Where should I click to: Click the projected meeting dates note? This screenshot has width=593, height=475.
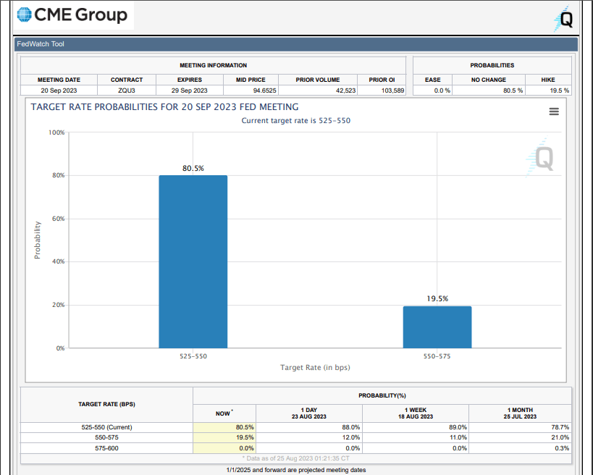296,470
